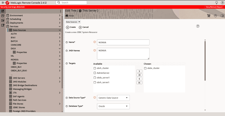Open the hamburger navigation menu
The height and width of the screenshot is (116, 225).
(3, 3)
